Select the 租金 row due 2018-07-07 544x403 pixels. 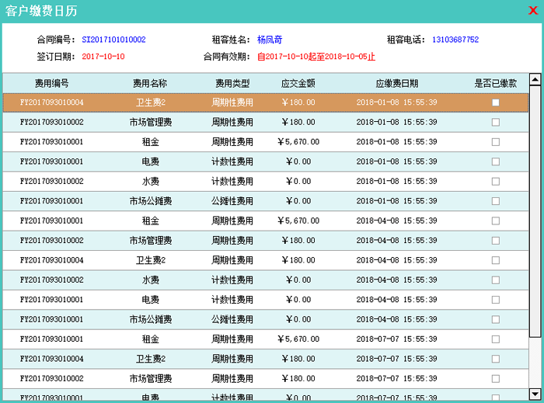(x=150, y=339)
